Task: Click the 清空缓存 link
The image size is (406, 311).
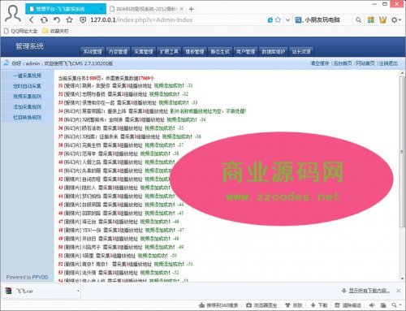Action: [320, 63]
